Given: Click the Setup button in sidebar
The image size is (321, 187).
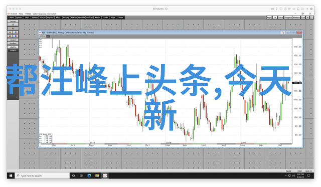Looking at the screenshot, I should pos(13,21).
